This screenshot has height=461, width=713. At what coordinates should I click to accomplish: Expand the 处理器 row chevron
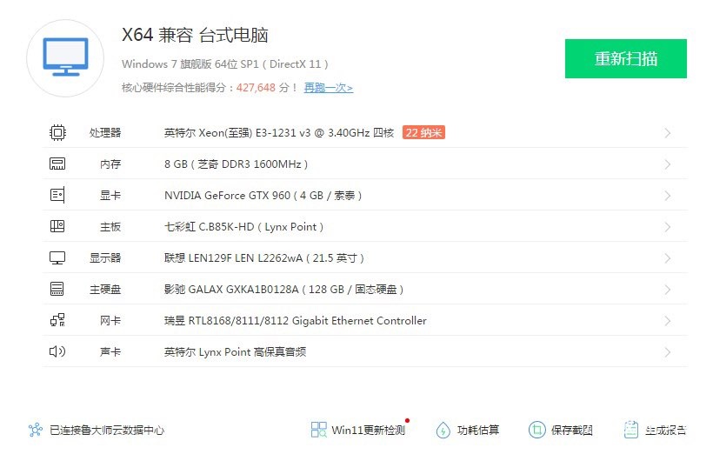tap(668, 133)
